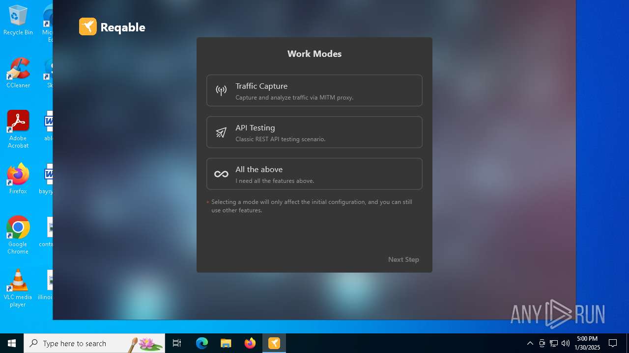Viewport: 629px width, 353px height.
Task: Select the Firefox desktop shortcut
Action: [18, 179]
